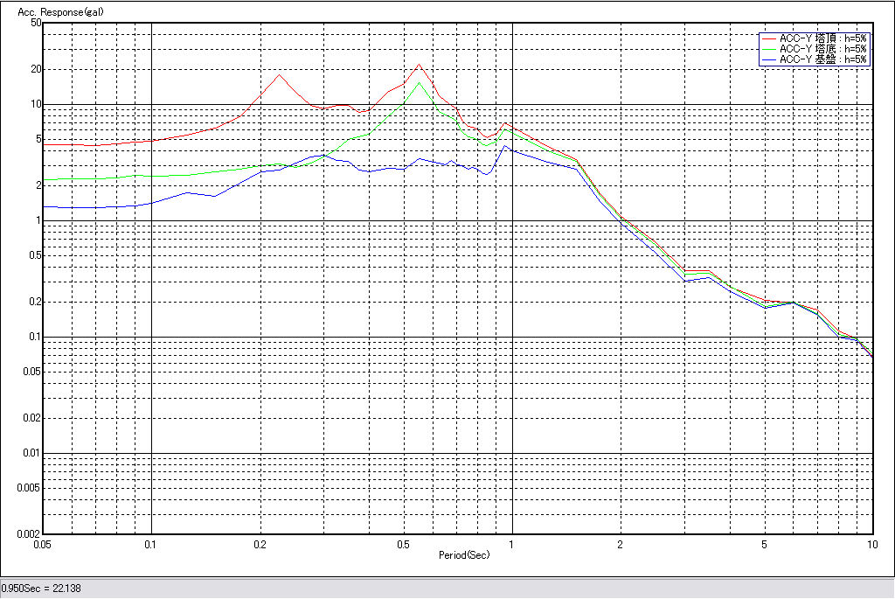This screenshot has width=895, height=599.
Task: Click the X-axis tick label 10
Action: tap(871, 545)
